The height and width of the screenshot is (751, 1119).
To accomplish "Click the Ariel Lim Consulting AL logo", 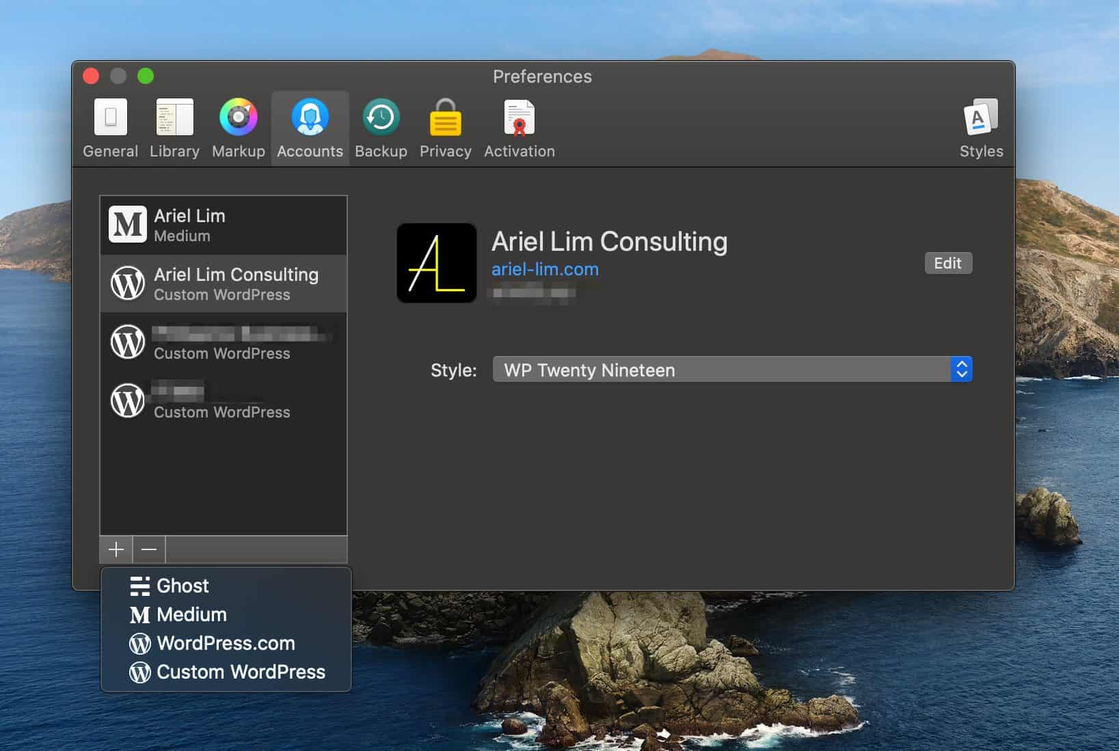I will [437, 263].
